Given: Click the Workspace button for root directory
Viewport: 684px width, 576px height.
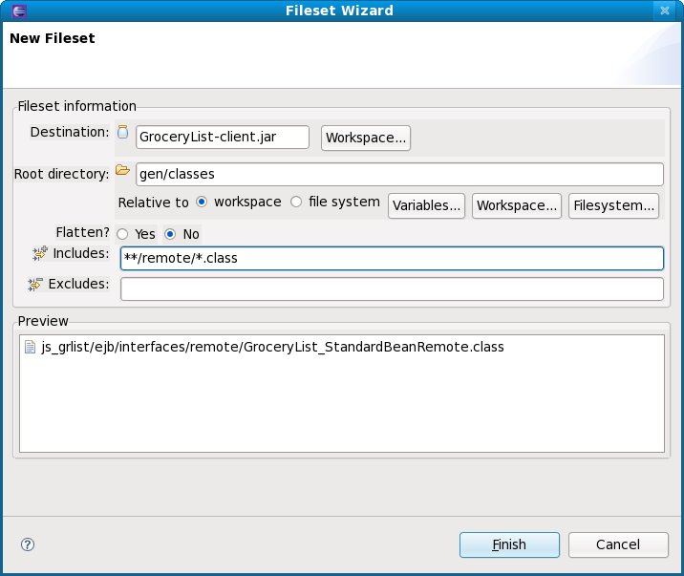Looking at the screenshot, I should 516,205.
